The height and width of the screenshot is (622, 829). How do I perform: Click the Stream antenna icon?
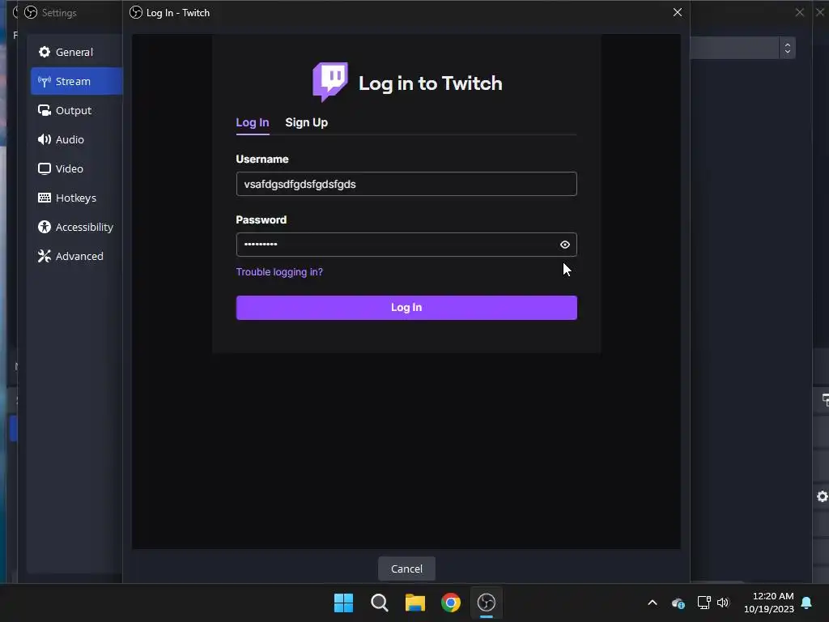[x=45, y=81]
